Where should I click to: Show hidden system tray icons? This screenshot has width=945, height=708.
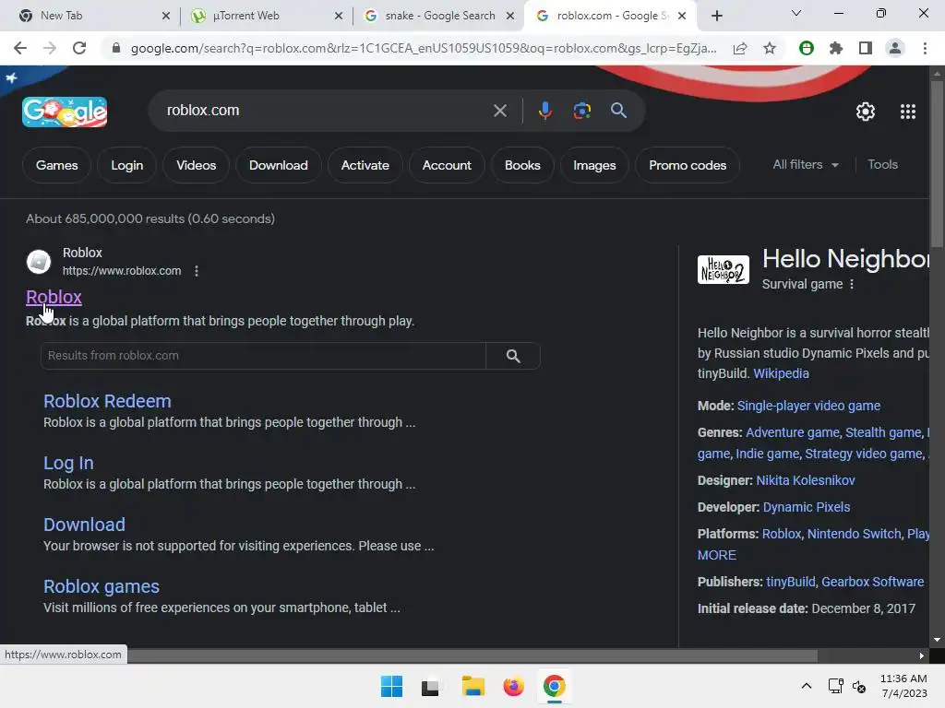(807, 686)
